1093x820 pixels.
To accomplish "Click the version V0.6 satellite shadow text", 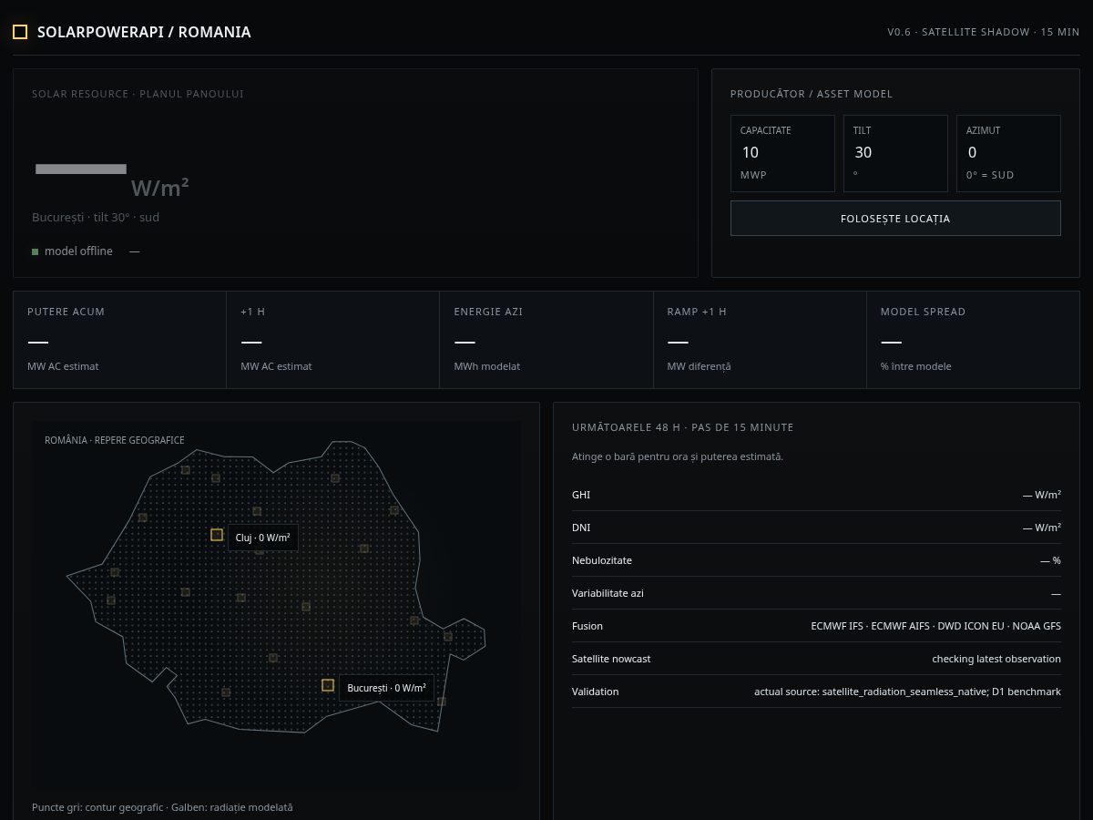I will click(x=984, y=32).
